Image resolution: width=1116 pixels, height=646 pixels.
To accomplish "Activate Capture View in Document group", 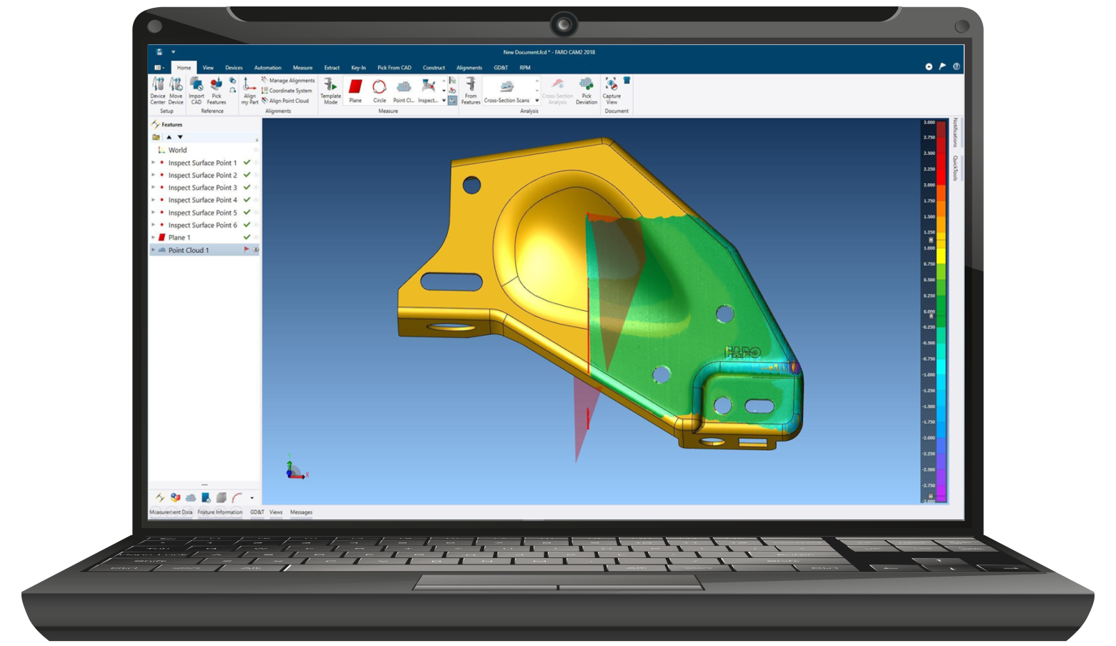I will point(612,91).
